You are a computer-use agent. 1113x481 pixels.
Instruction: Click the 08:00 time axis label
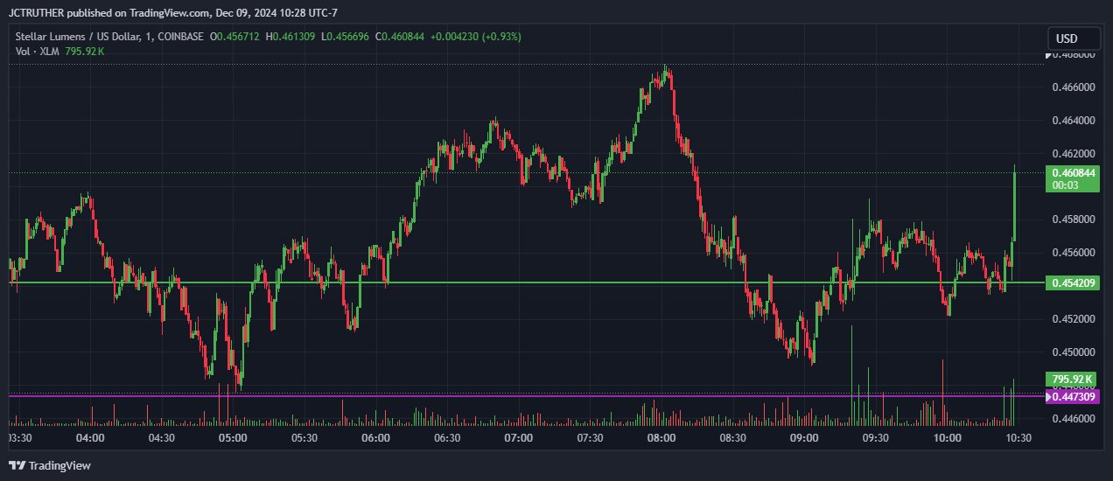(x=661, y=437)
